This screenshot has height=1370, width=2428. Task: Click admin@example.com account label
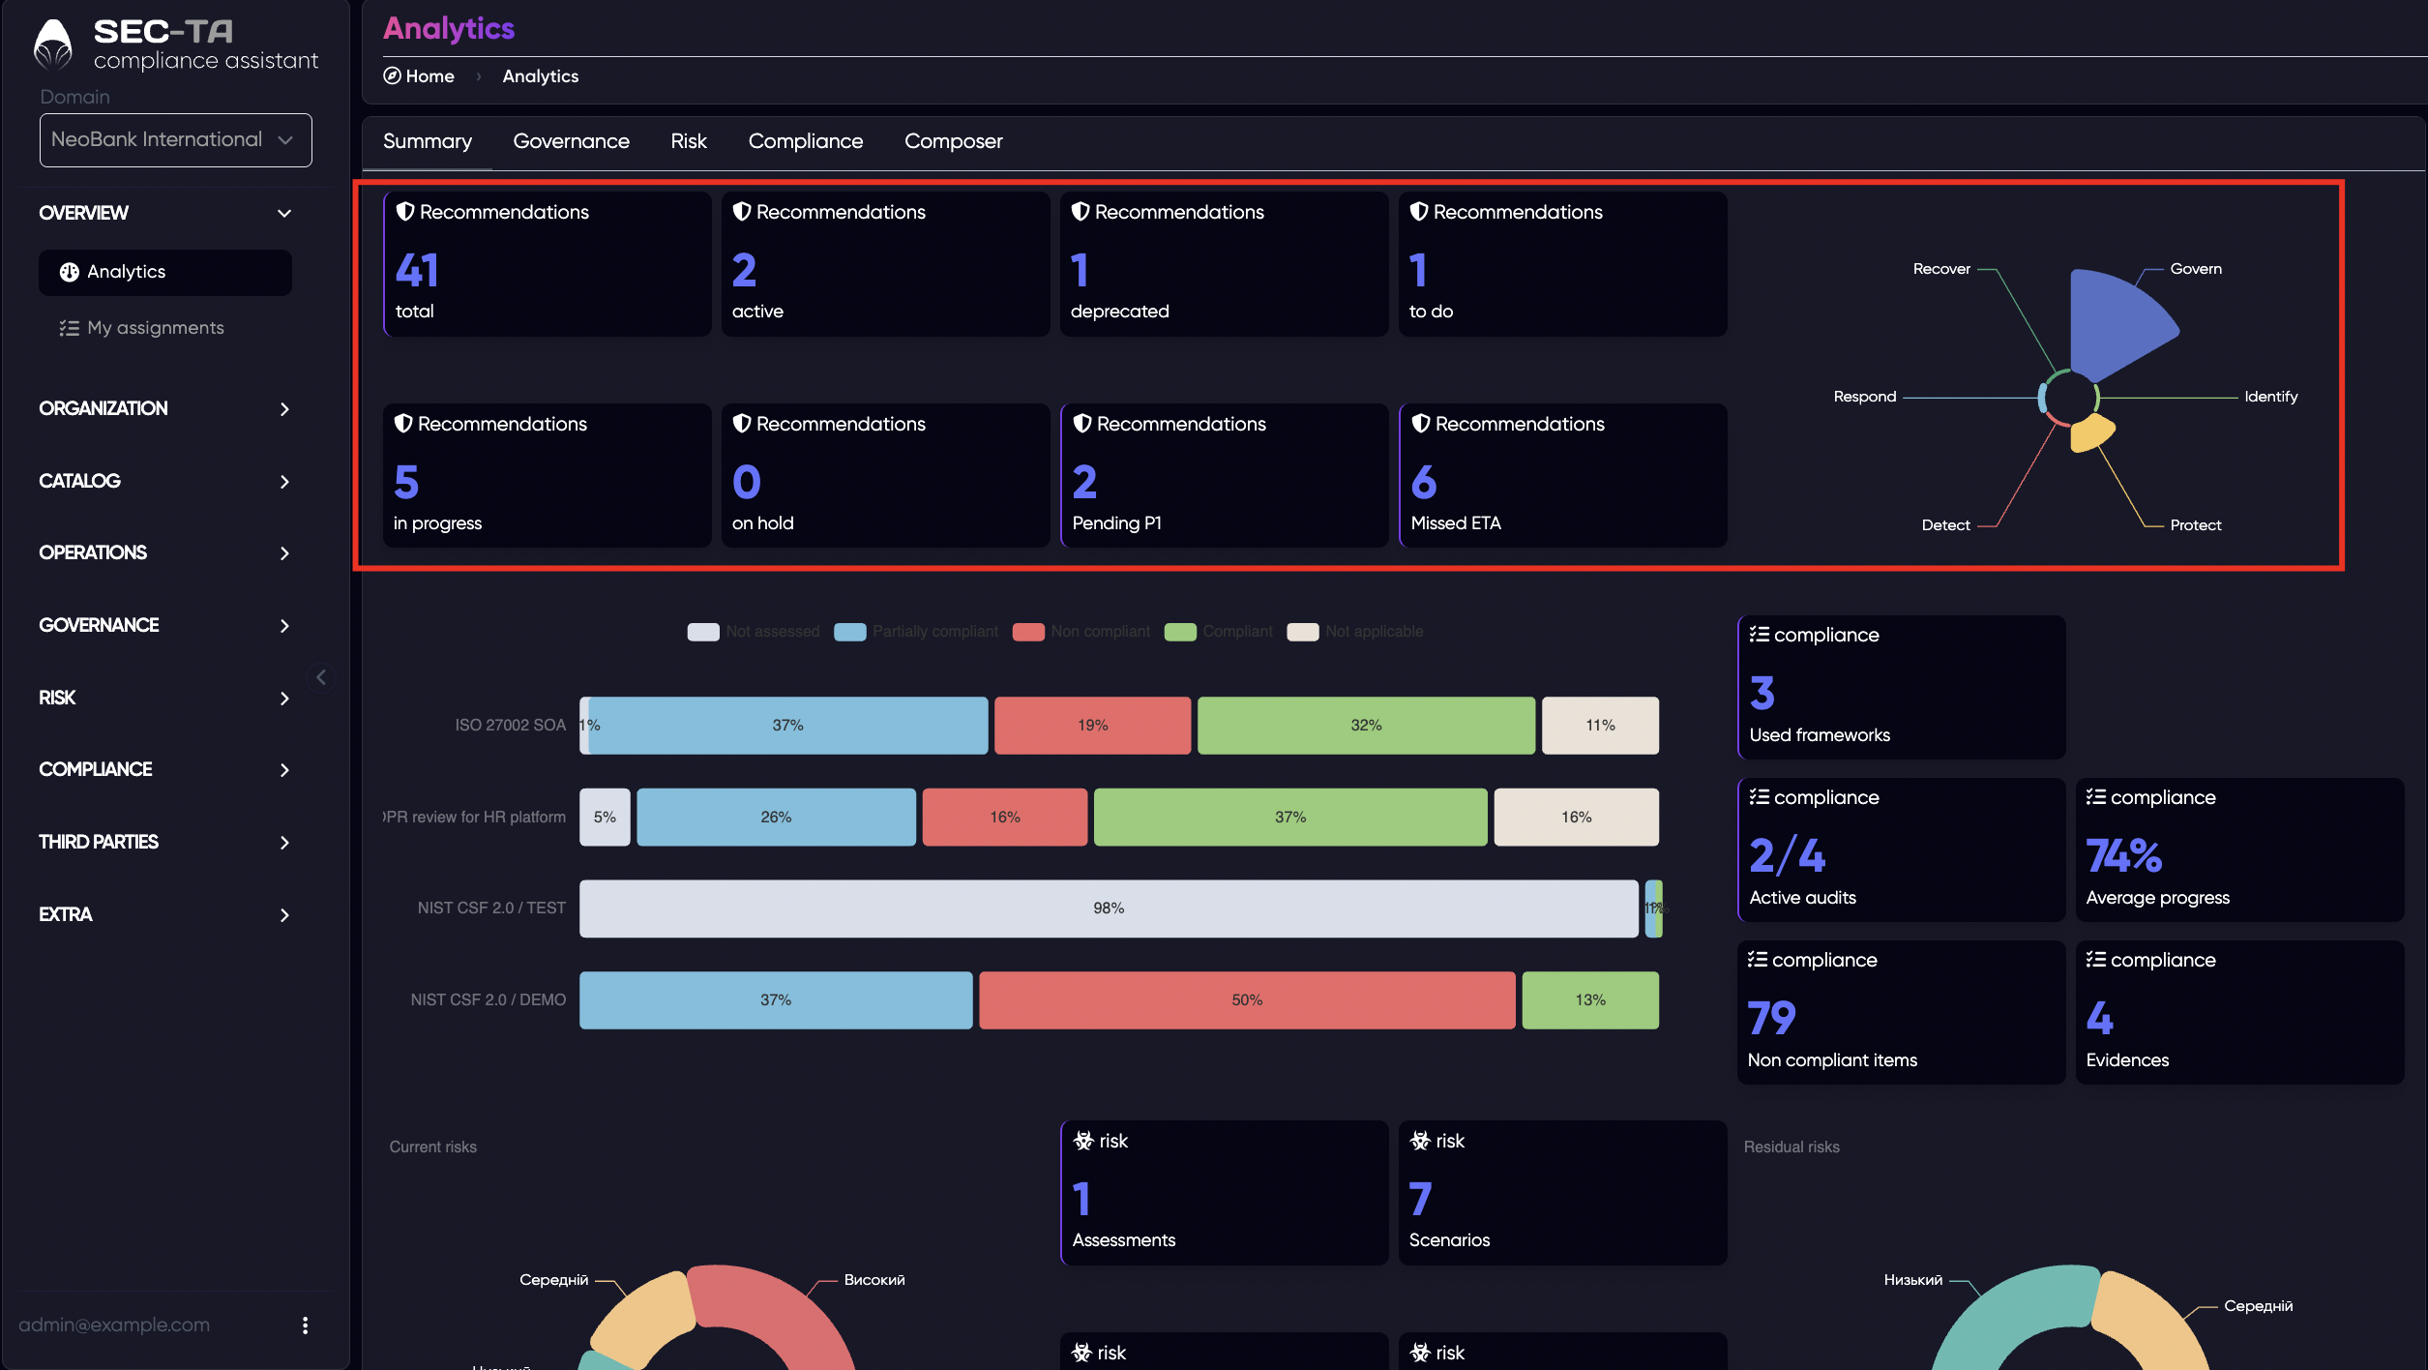point(114,1325)
